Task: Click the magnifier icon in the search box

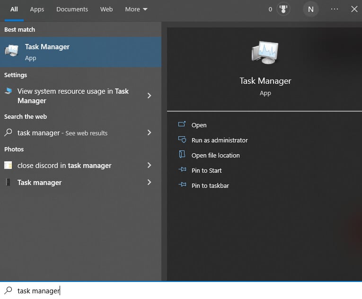Action: 8,290
